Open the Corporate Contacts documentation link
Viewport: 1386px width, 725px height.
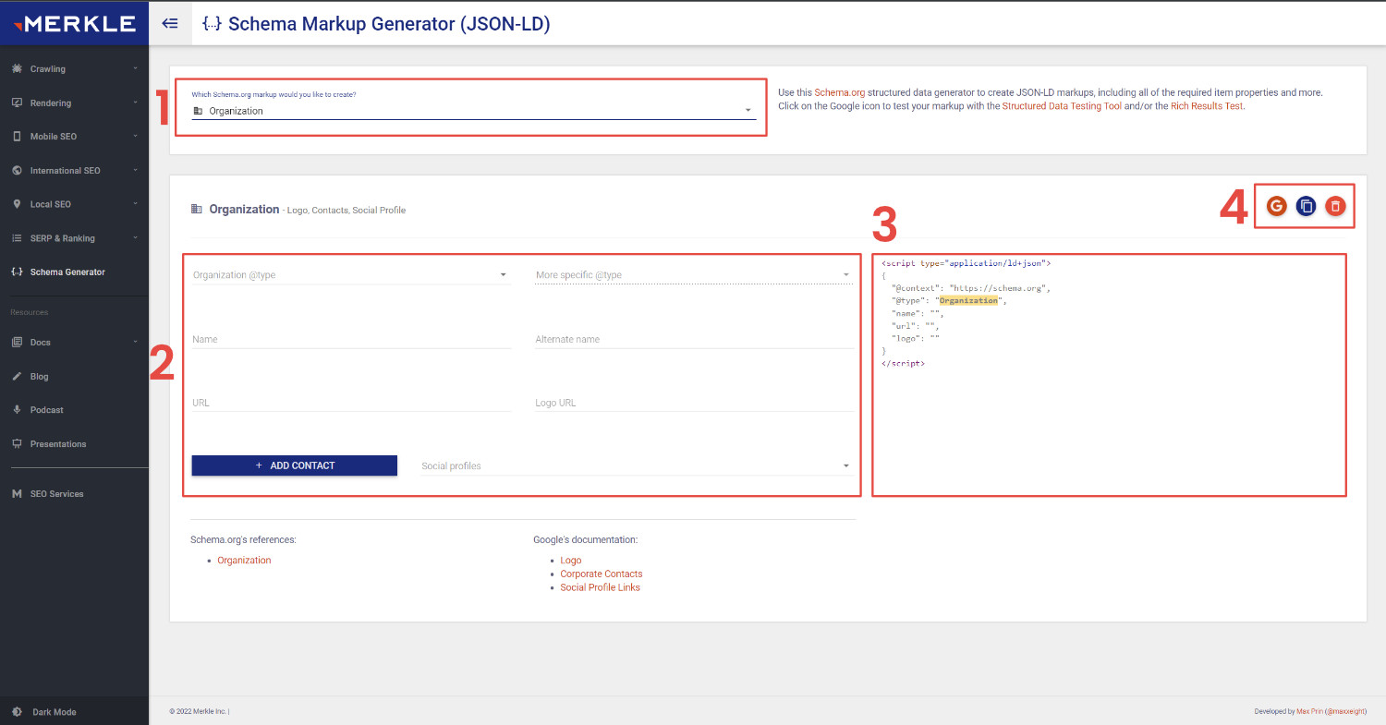coord(602,574)
